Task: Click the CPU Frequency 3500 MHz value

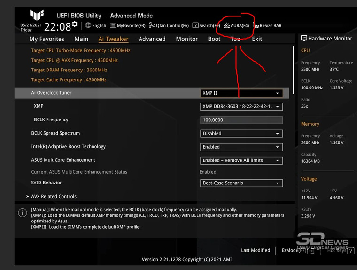Action: pos(310,69)
